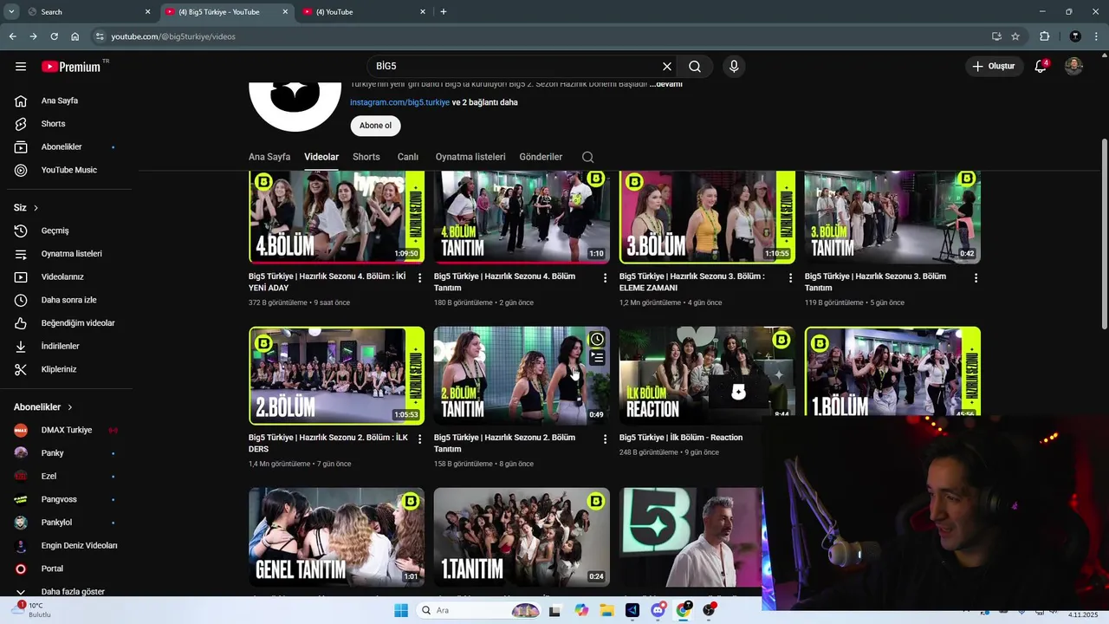Open the account avatar menu
The height and width of the screenshot is (624, 1109).
pos(1073,66)
